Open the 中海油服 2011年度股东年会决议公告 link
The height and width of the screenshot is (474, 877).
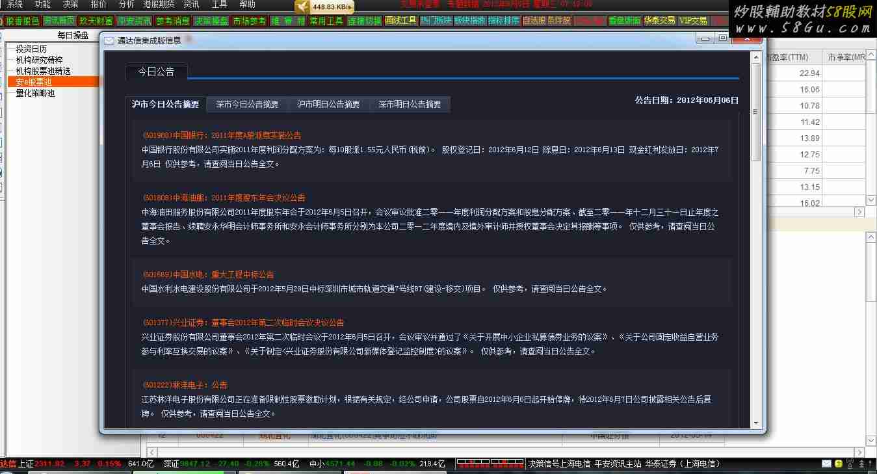[224, 198]
